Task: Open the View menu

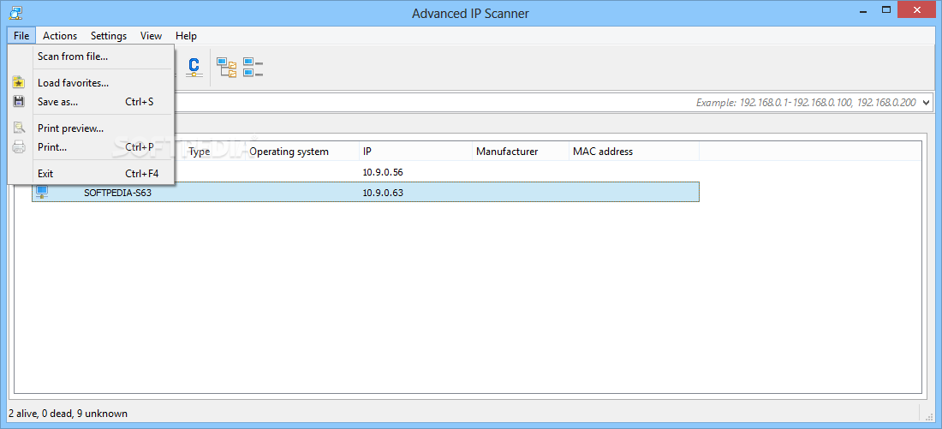Action: click(x=151, y=35)
